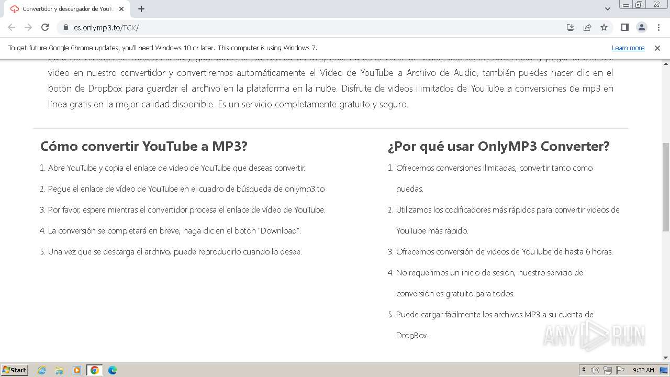
Task: Open Microsoft Edge from the taskbar
Action: coord(113,370)
